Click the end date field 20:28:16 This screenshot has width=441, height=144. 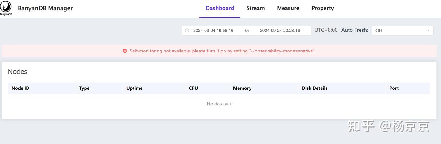pos(280,31)
